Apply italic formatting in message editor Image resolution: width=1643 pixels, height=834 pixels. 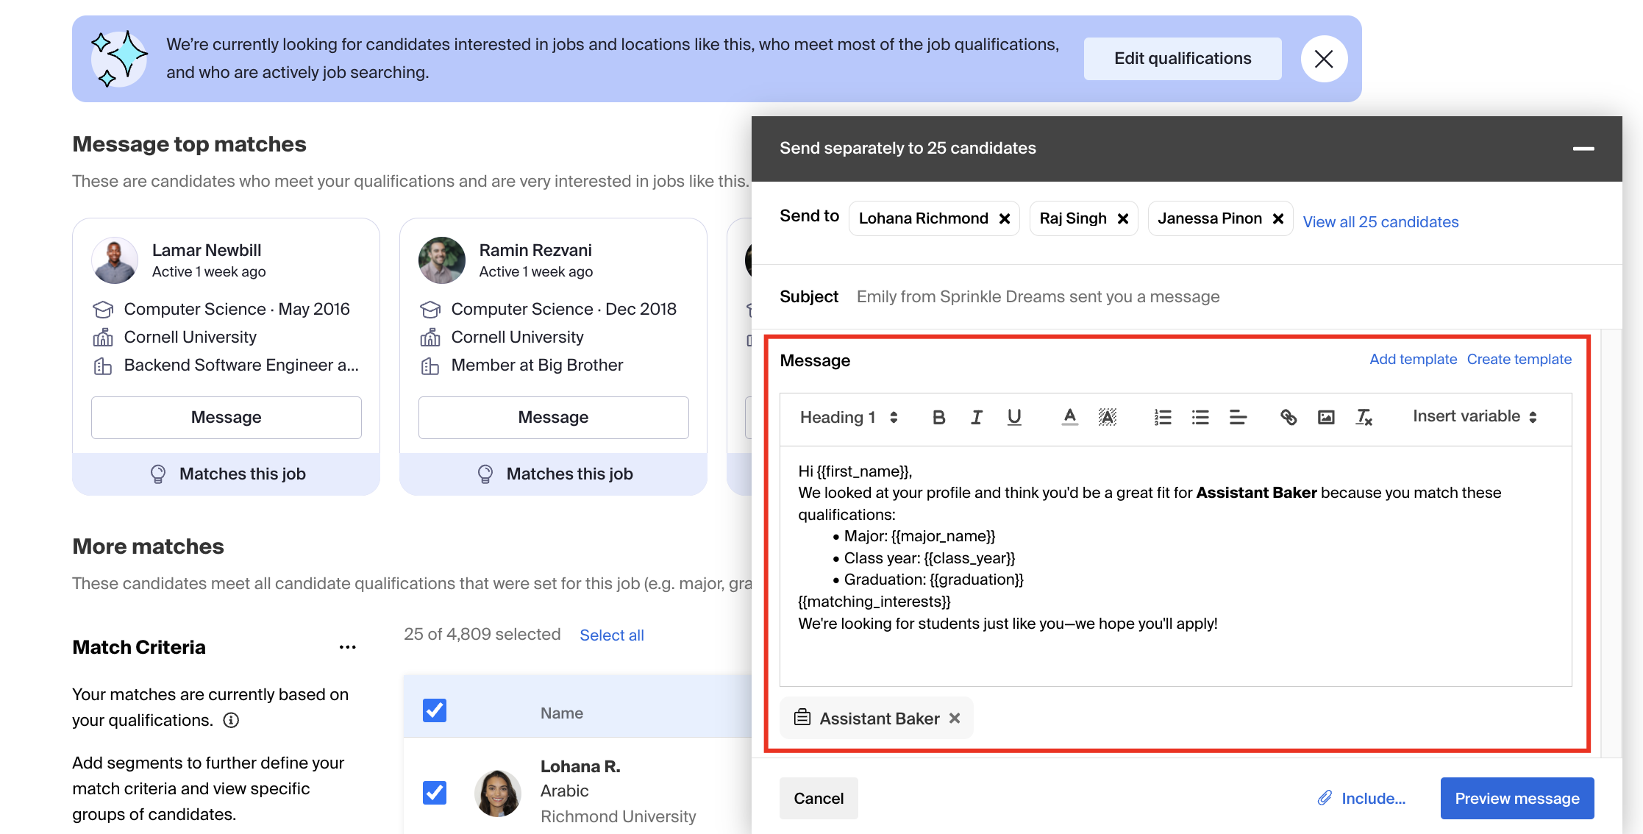(x=976, y=417)
